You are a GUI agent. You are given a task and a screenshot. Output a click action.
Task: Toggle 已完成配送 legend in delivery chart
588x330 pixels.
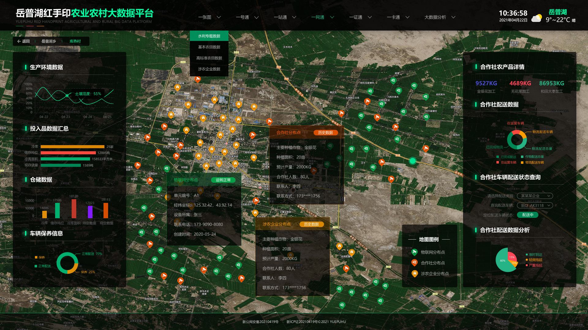click(506, 157)
